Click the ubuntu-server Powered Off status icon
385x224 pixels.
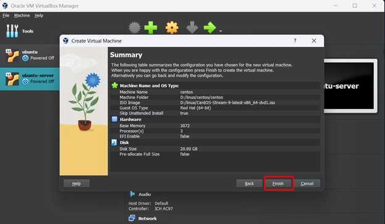point(25,81)
